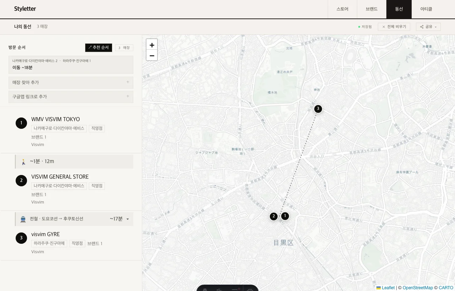
Task: Open the 아티클 tab
Action: click(426, 9)
